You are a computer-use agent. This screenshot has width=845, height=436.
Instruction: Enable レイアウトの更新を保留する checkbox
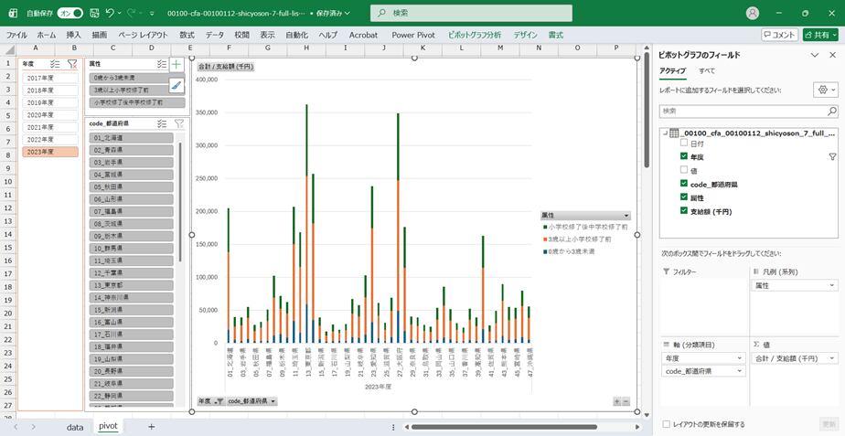[666, 424]
